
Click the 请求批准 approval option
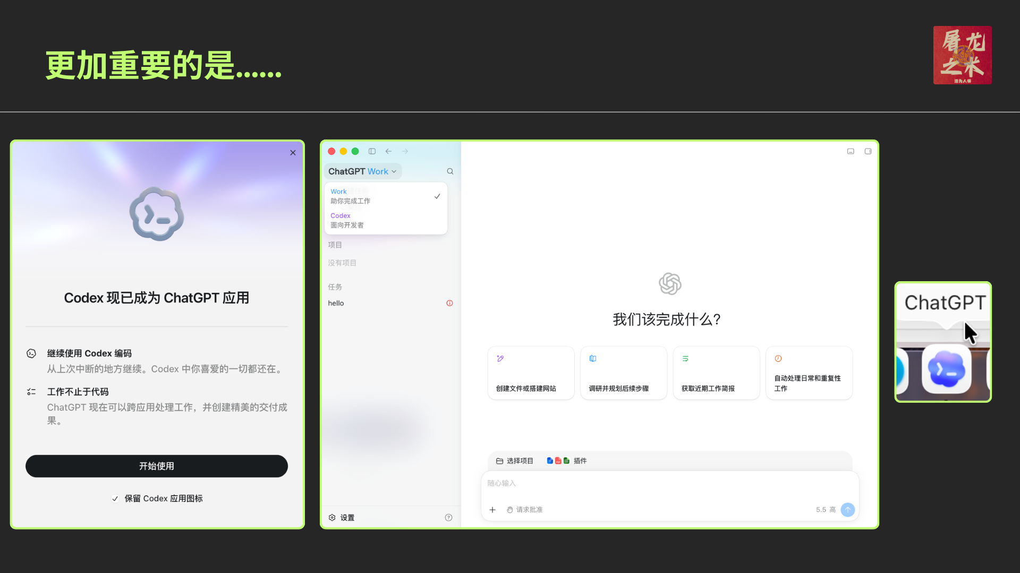click(524, 510)
